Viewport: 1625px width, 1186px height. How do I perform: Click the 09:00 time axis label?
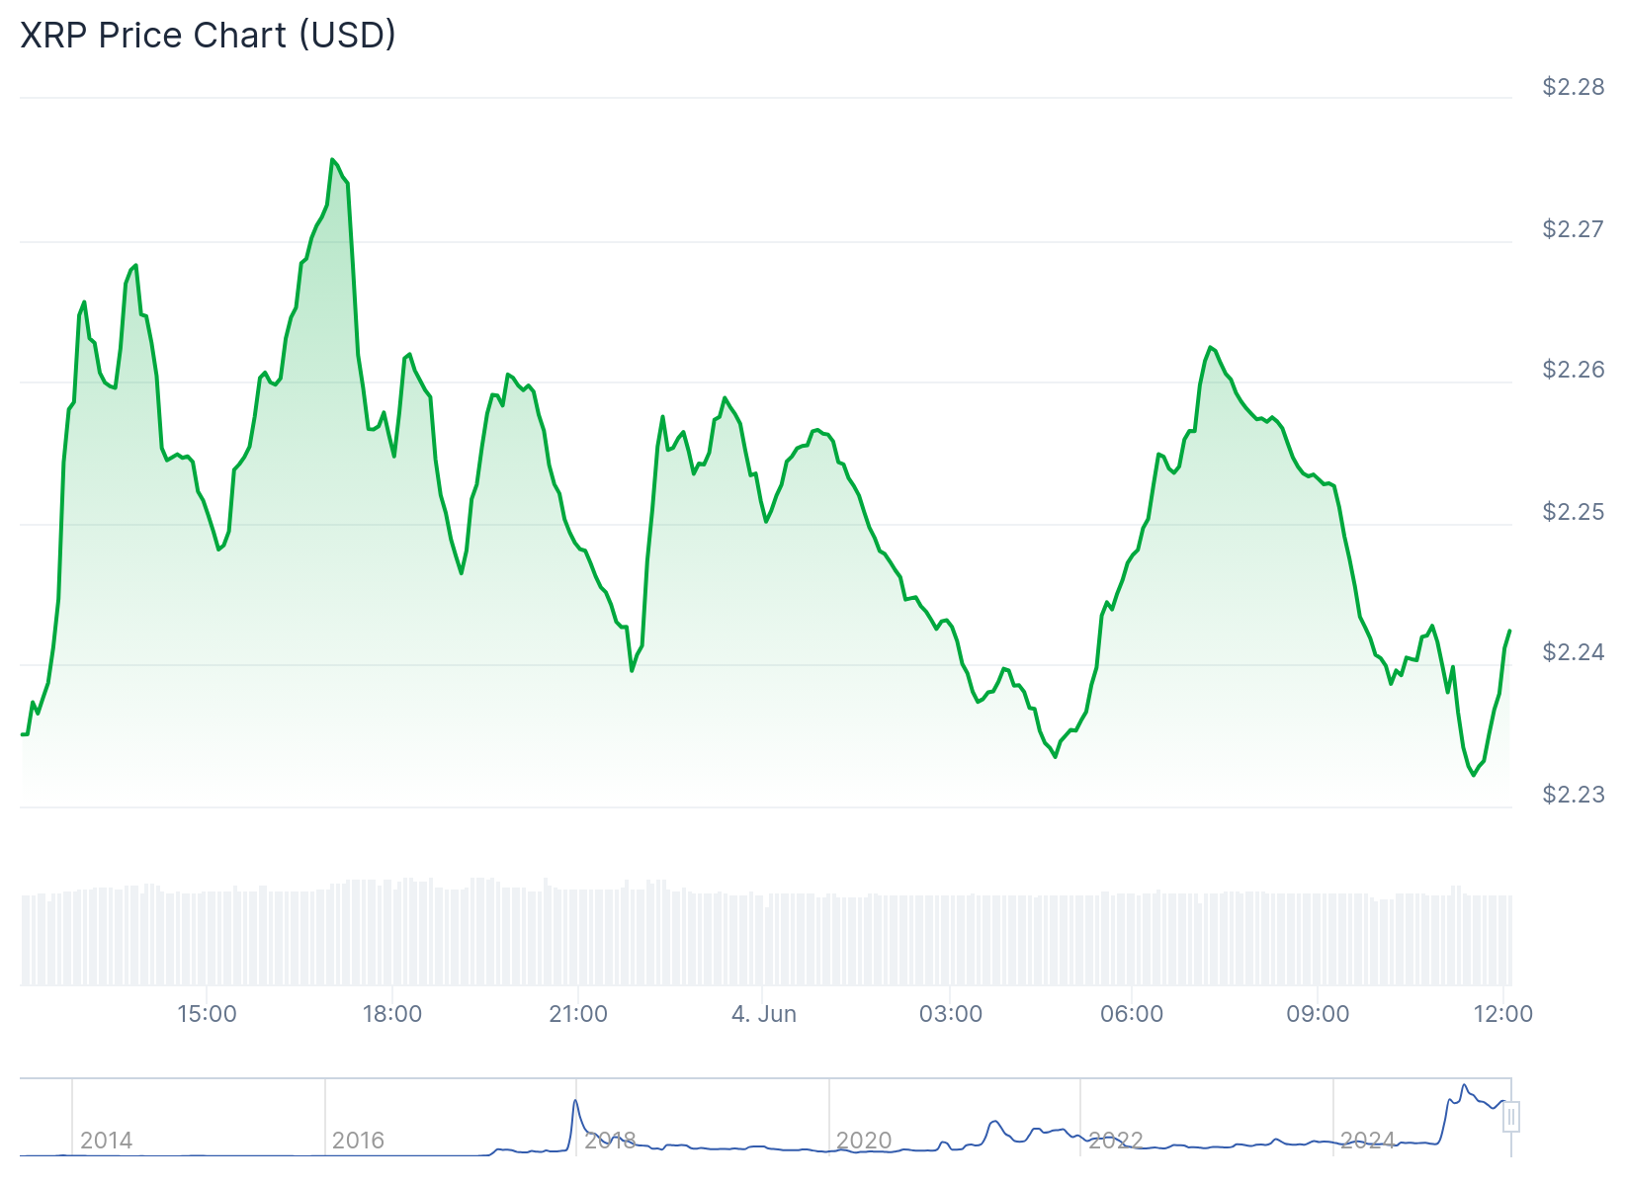tap(1318, 1014)
